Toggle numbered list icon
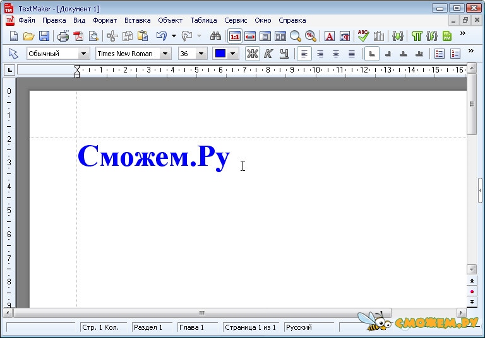 455,54
